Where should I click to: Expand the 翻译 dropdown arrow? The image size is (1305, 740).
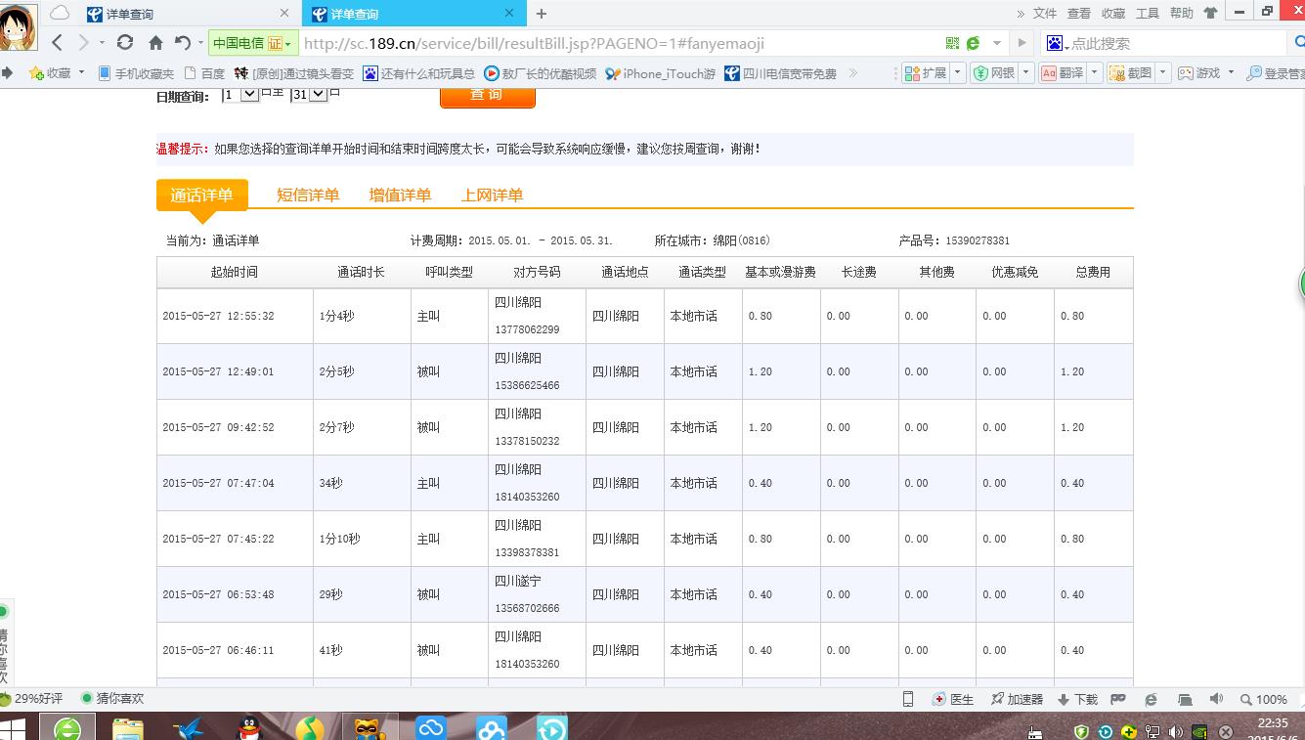1095,73
